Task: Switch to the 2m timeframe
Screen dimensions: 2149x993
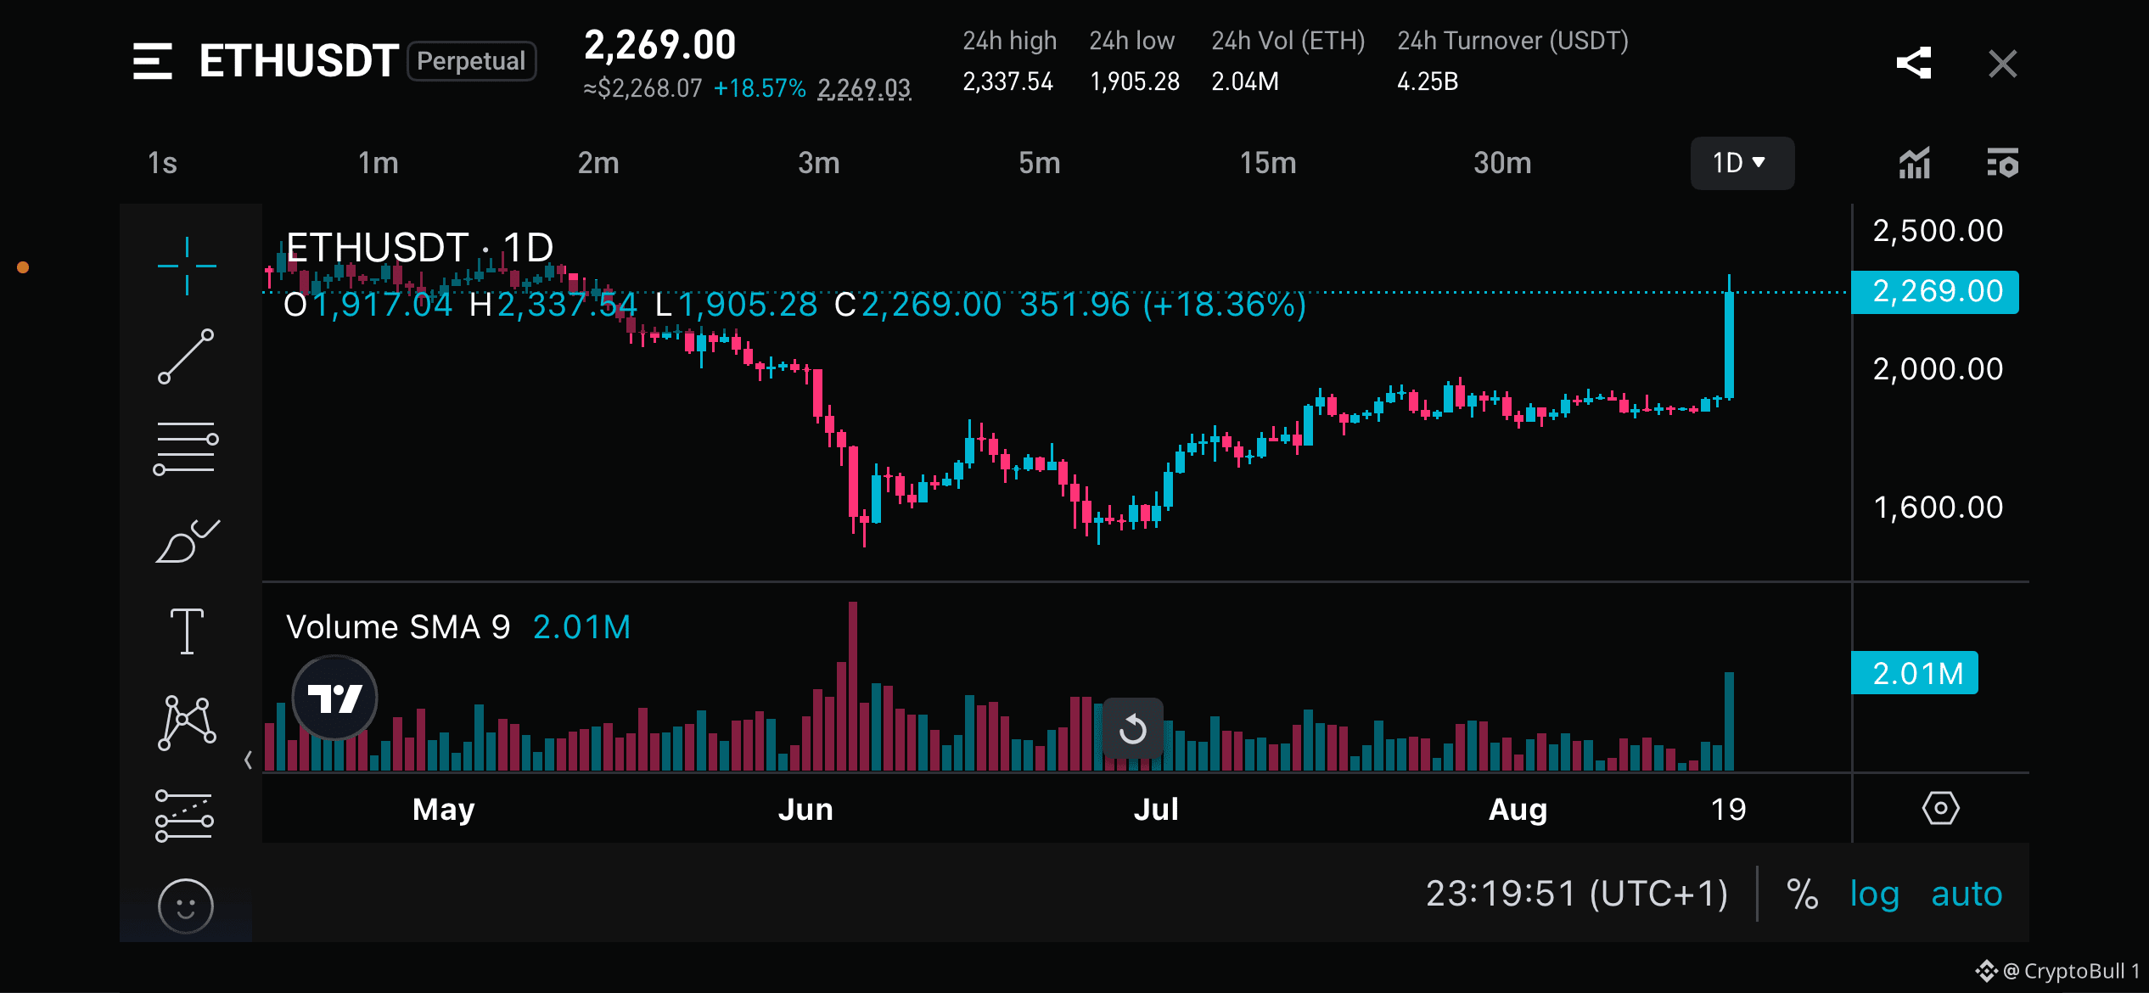Action: tap(598, 163)
